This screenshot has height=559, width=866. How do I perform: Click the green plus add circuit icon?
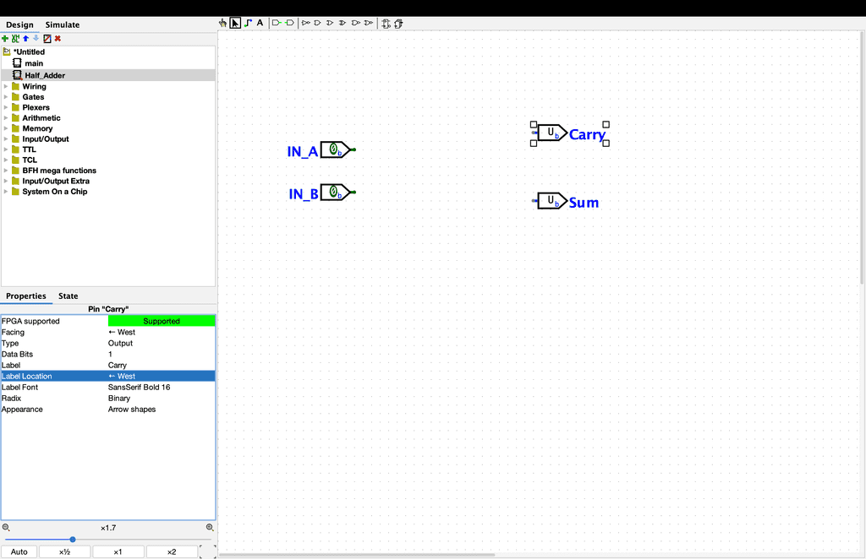point(6,39)
